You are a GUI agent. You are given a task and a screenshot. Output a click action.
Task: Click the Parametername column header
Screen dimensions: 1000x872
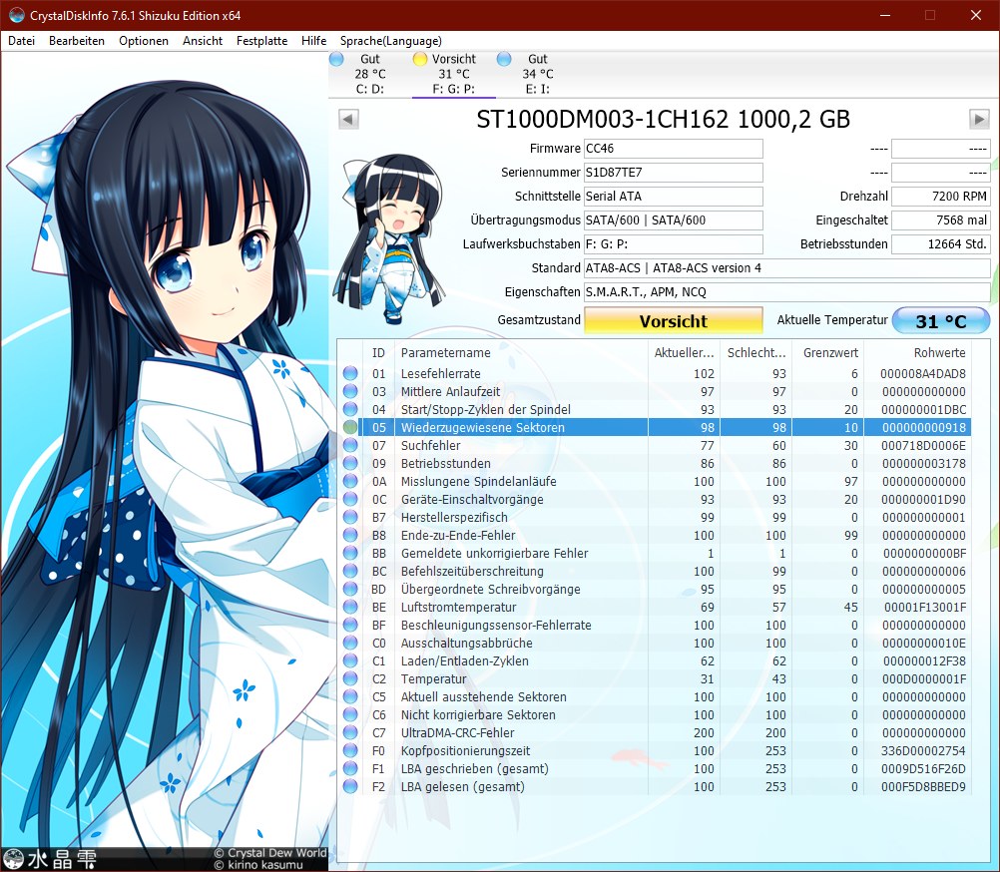tap(521, 352)
